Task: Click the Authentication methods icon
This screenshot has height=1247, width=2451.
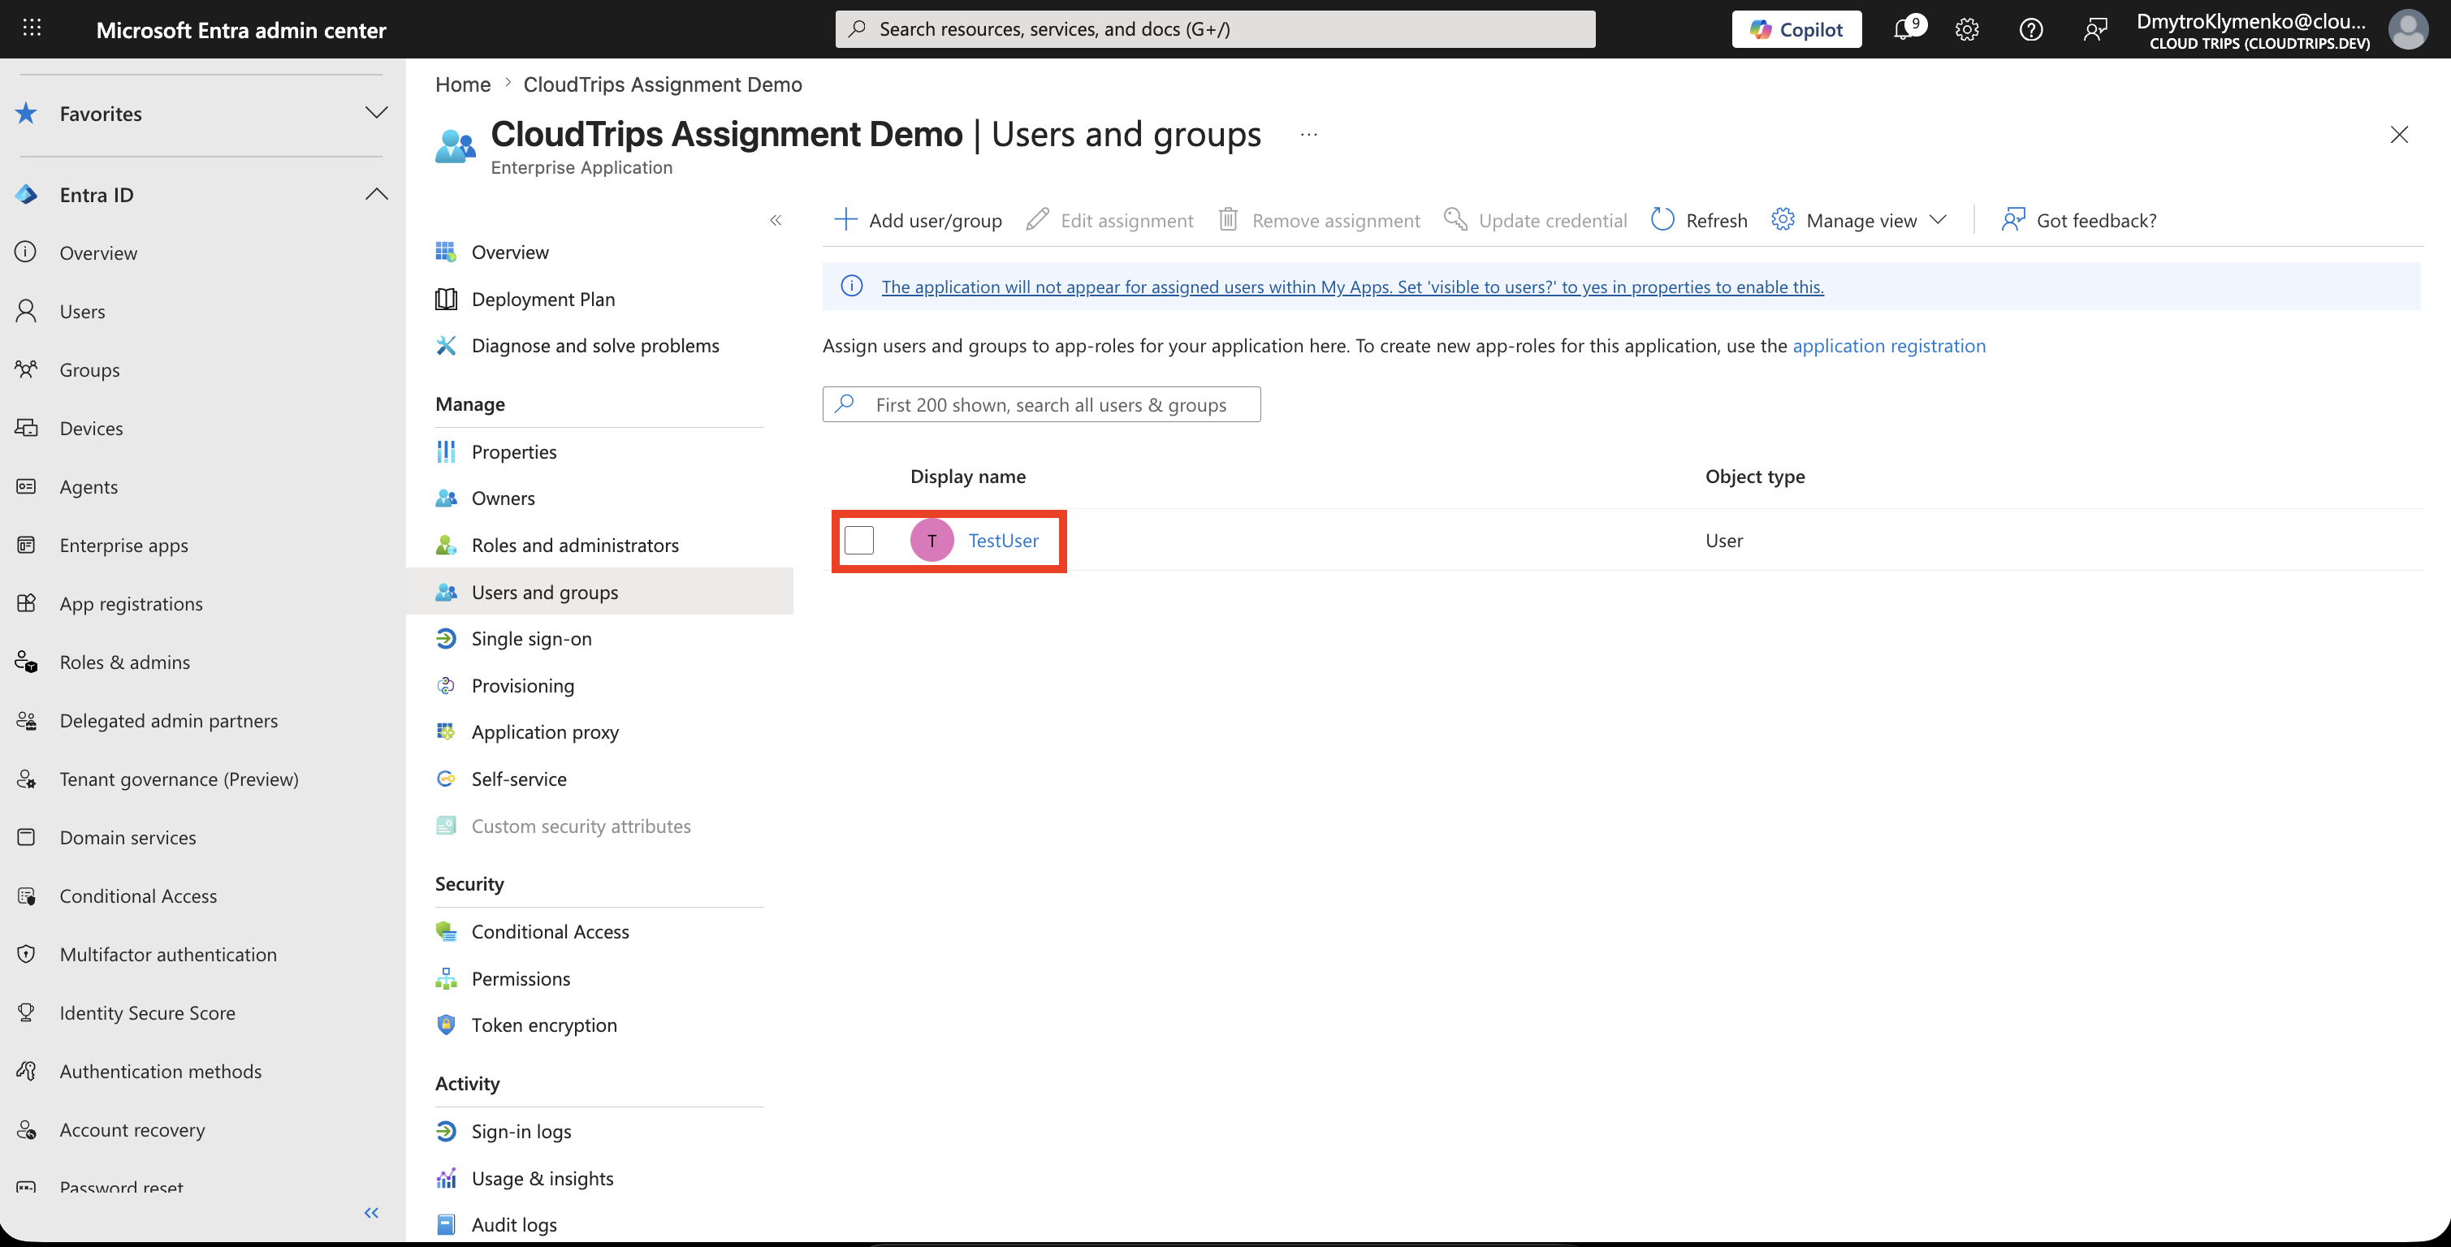Action: pyautogui.click(x=27, y=1071)
